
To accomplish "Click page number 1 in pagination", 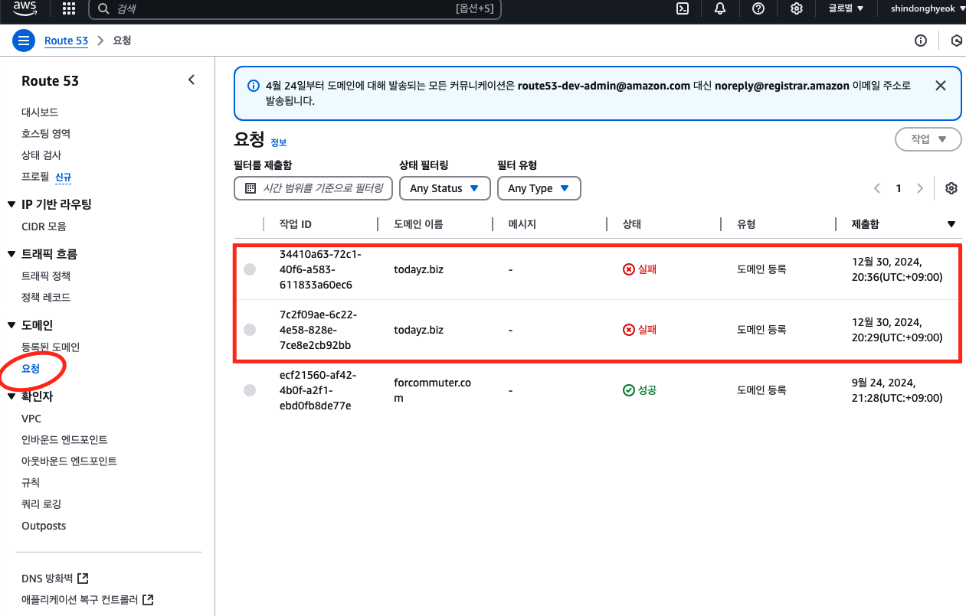I will tap(899, 188).
